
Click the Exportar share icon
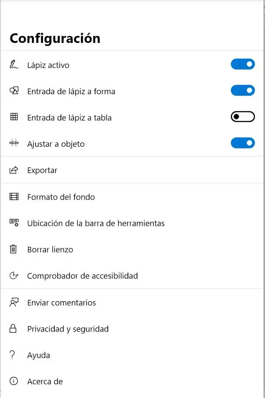(14, 170)
